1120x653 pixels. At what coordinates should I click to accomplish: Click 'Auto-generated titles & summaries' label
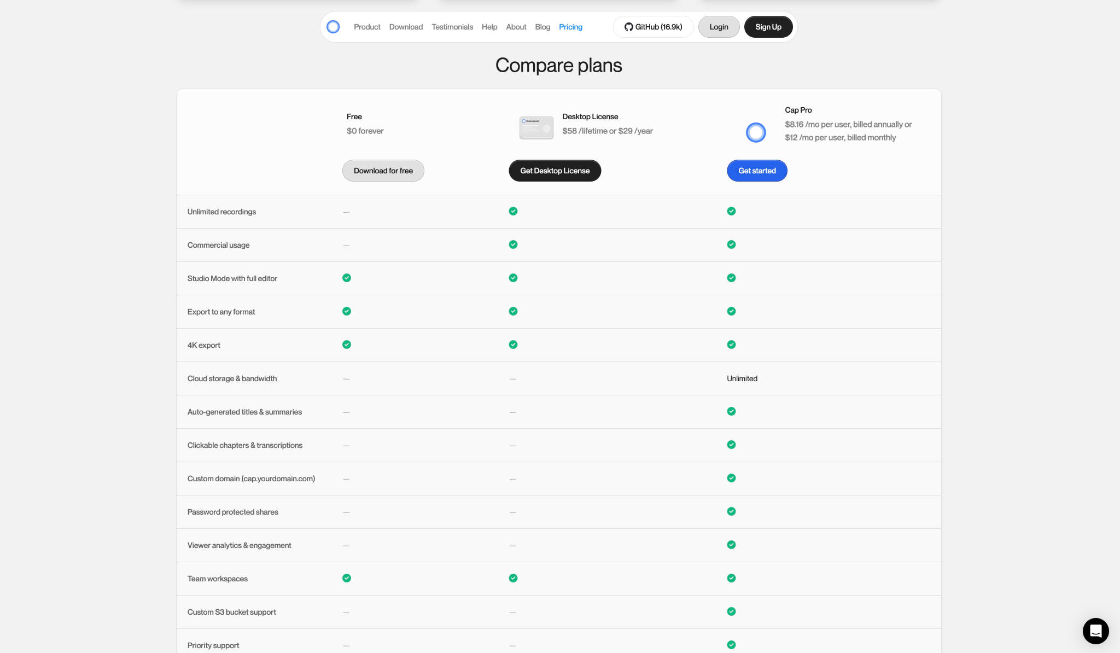pos(244,412)
